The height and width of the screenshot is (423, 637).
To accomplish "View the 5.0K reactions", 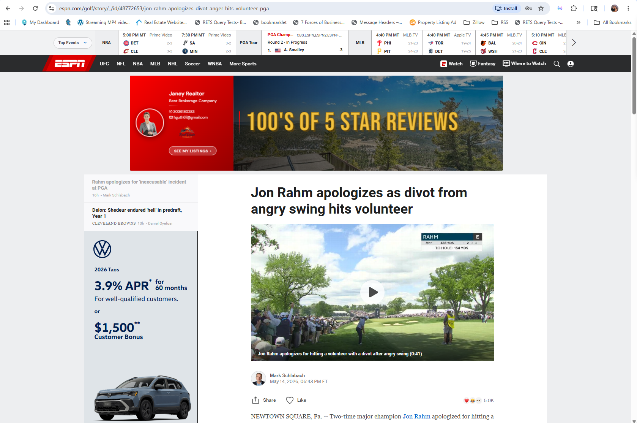I will [x=479, y=400].
